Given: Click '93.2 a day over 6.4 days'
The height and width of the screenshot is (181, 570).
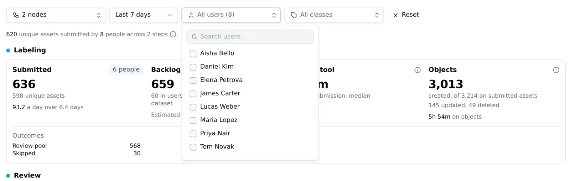Looking at the screenshot, I should (48, 107).
